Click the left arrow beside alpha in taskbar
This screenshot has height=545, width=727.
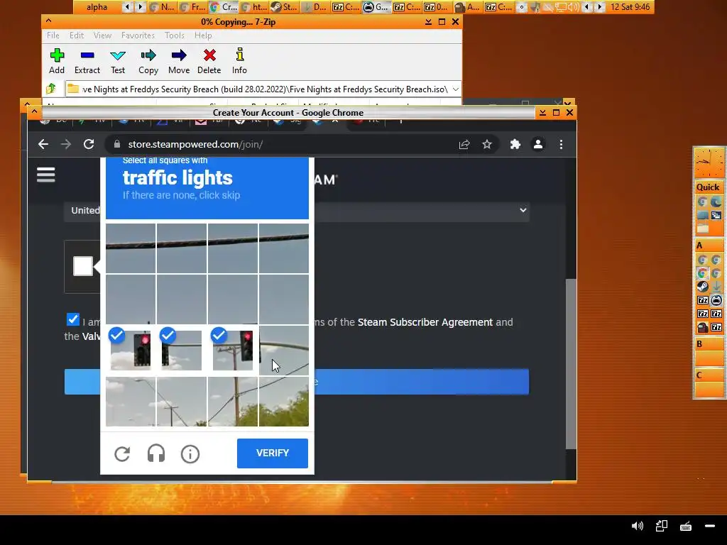[127, 7]
